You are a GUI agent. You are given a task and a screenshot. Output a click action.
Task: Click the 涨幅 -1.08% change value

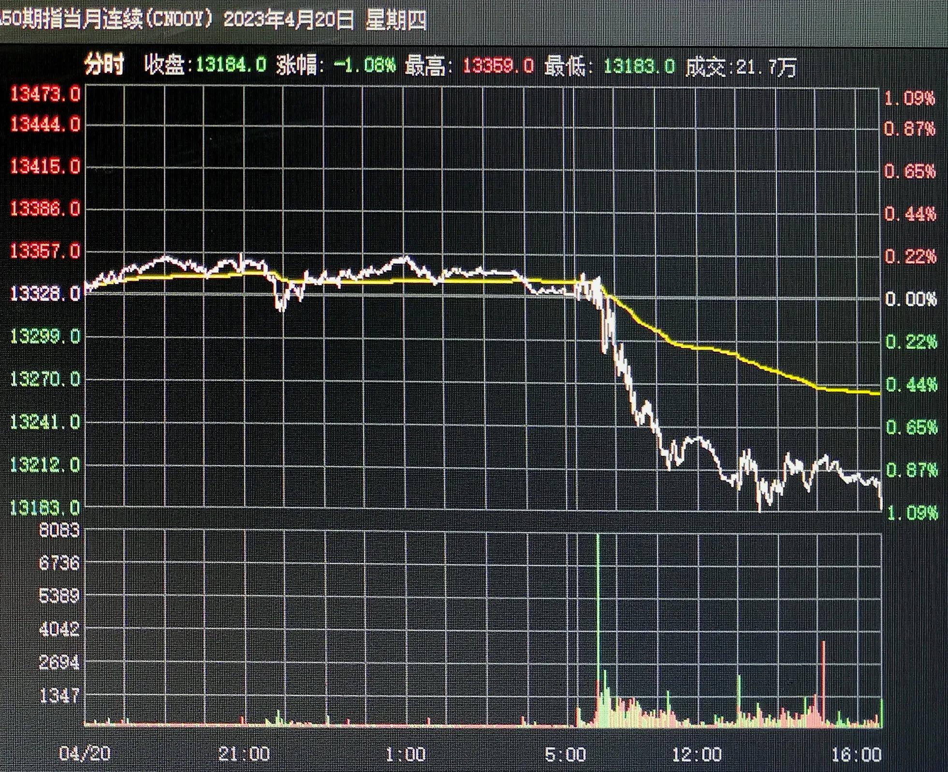pos(365,65)
